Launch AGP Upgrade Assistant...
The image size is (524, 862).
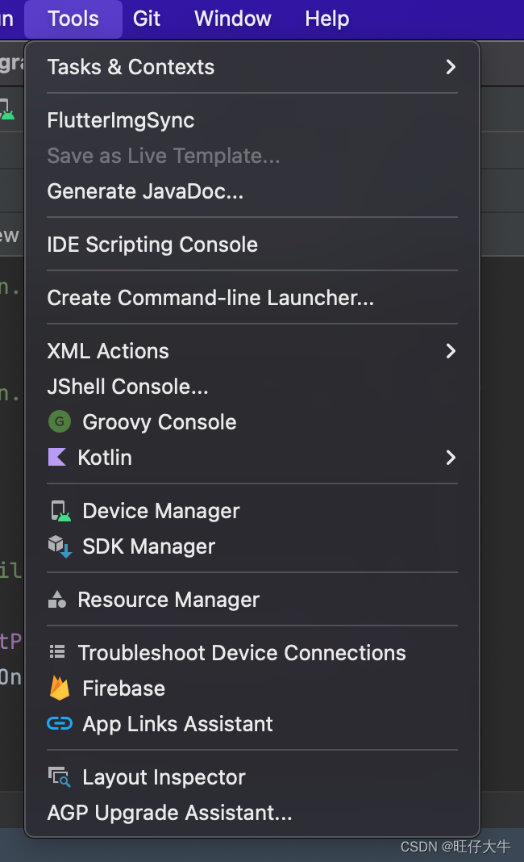(x=169, y=813)
